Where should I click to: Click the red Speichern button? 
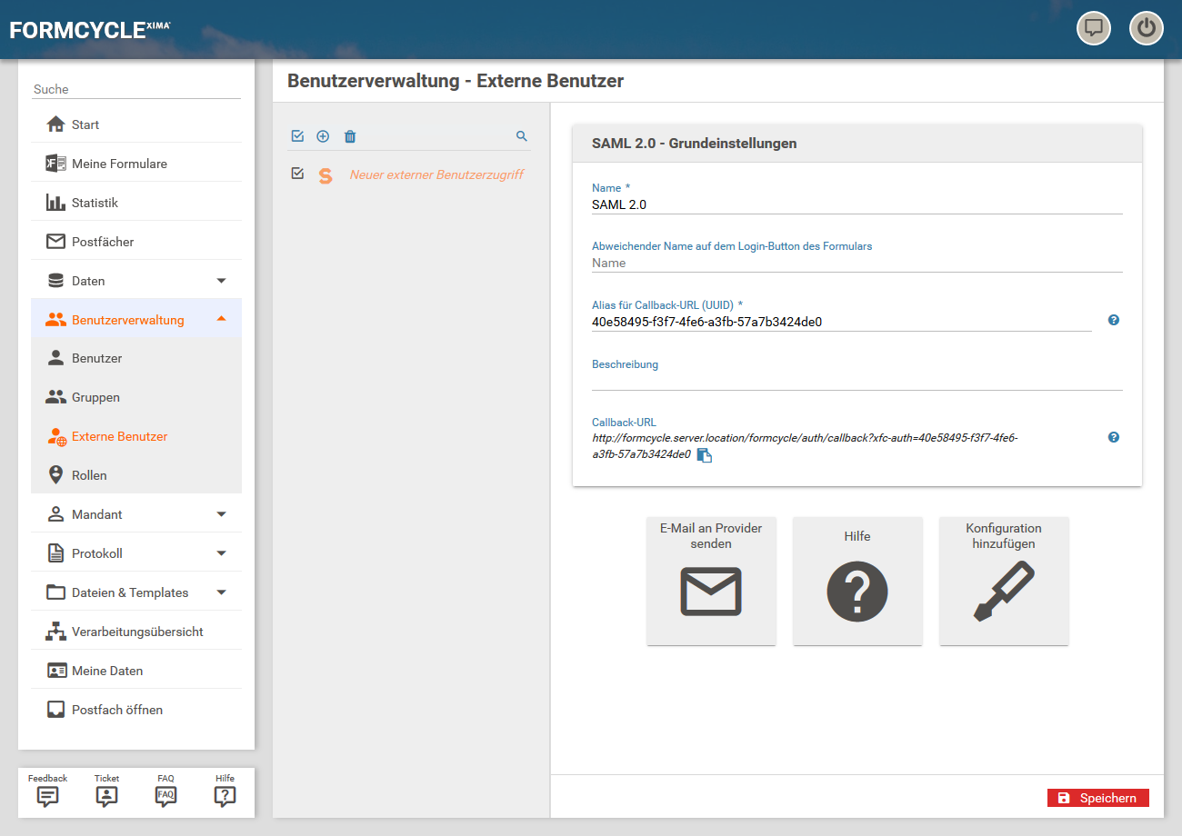pos(1097,798)
